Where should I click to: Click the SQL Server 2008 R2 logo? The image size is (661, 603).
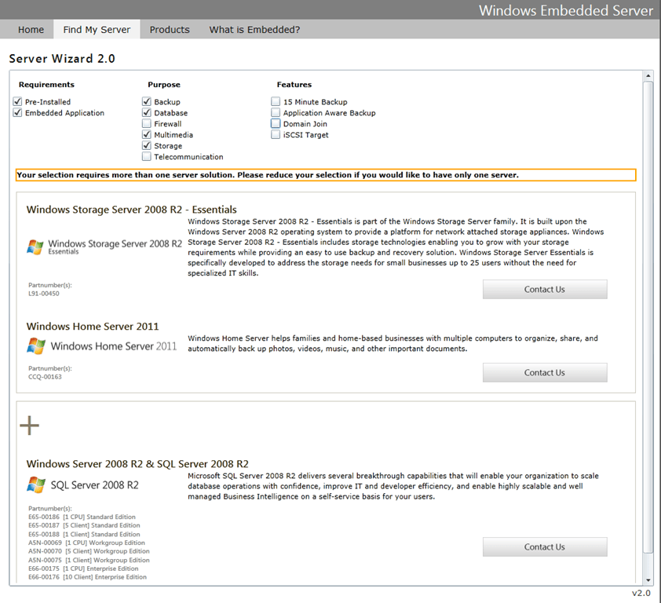82,485
